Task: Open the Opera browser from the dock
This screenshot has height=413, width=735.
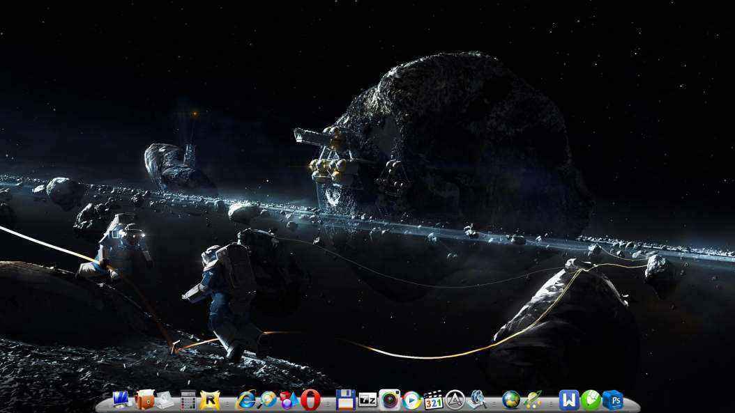Action: pyautogui.click(x=310, y=400)
